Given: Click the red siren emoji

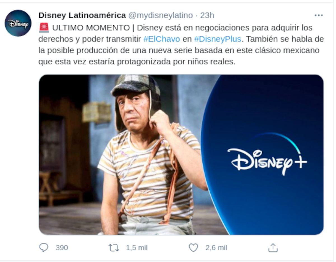Looking at the screenshot, I should coord(44,27).
